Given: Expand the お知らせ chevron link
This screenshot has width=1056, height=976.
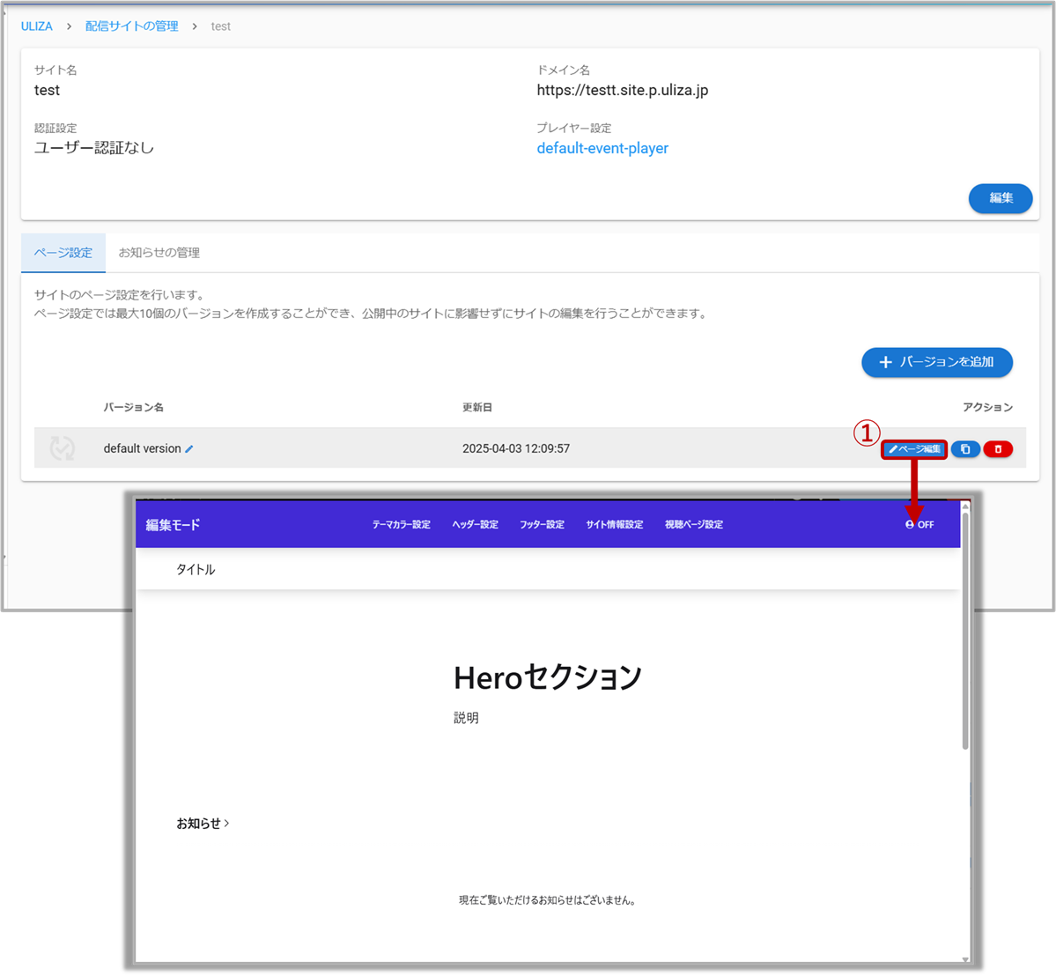Looking at the screenshot, I should 203,824.
